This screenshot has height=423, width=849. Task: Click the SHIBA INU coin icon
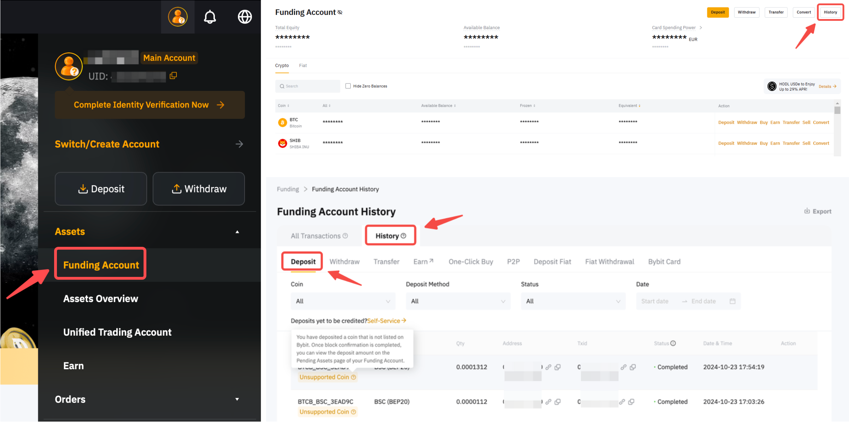pyautogui.click(x=282, y=143)
